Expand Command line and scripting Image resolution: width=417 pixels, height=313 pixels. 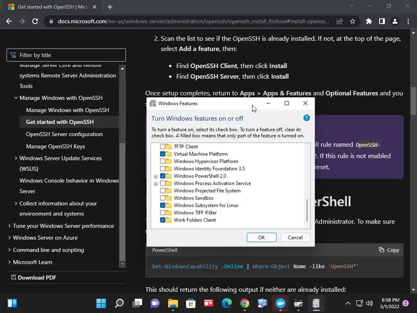coord(9,250)
